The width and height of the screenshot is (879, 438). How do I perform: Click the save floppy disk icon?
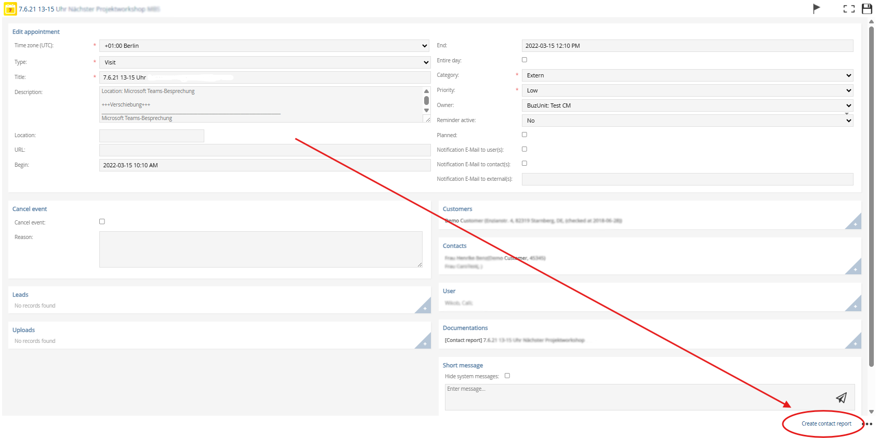867,9
